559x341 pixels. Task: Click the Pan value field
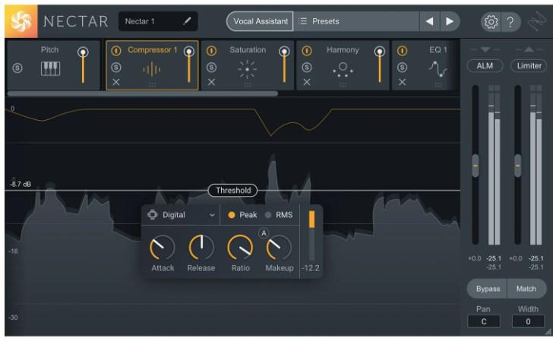click(x=483, y=321)
